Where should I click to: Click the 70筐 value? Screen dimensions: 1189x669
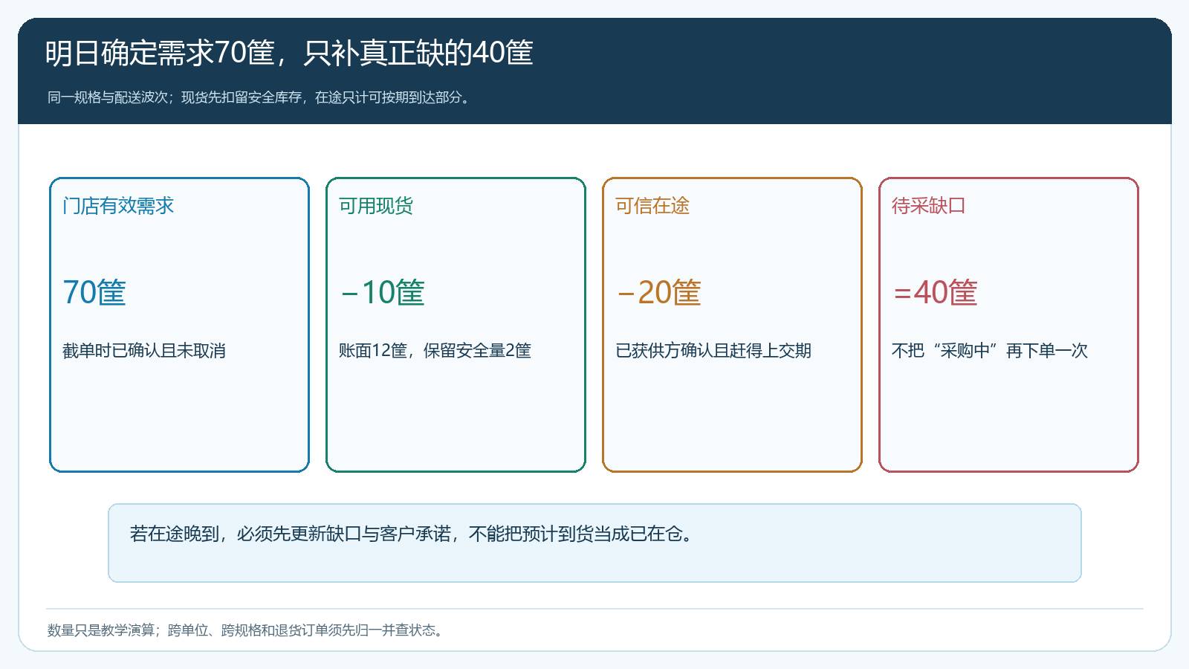click(94, 292)
